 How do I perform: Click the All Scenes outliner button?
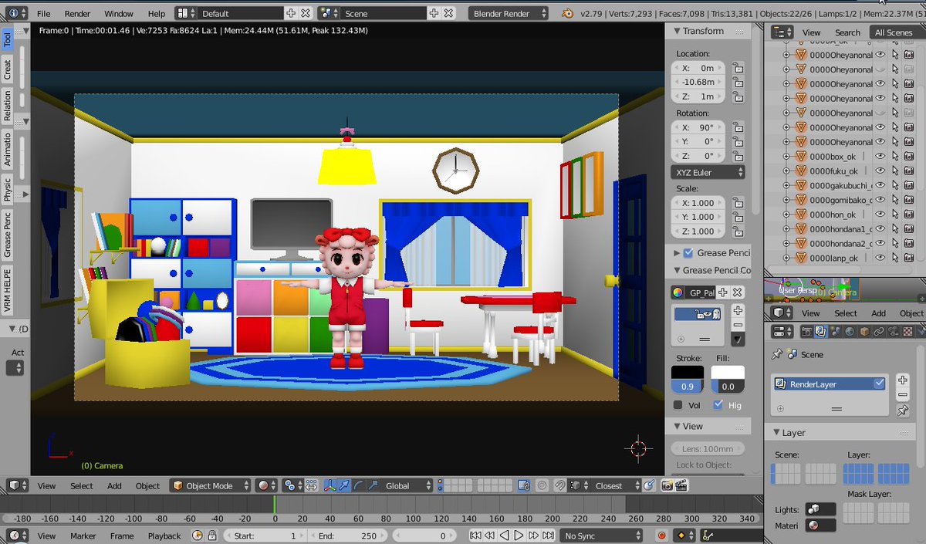[x=893, y=32]
